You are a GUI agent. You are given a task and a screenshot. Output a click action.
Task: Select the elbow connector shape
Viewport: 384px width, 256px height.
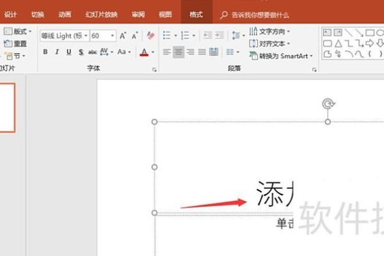(x=349, y=44)
